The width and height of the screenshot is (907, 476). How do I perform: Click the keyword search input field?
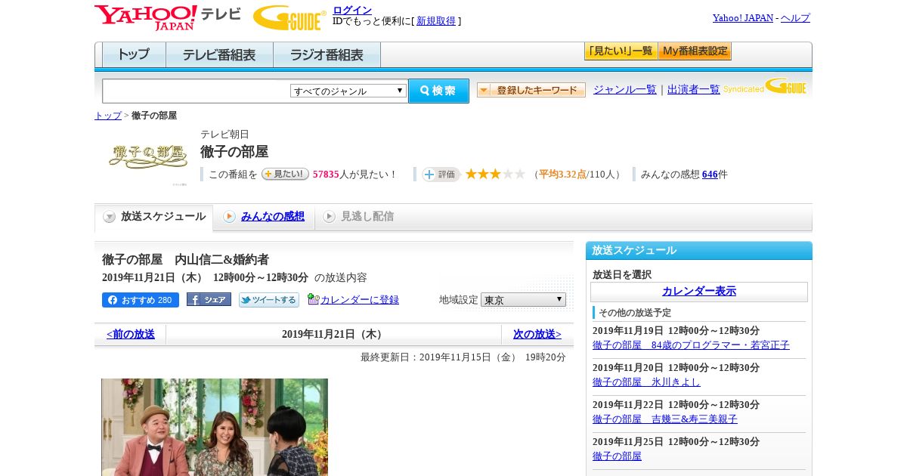(x=197, y=91)
